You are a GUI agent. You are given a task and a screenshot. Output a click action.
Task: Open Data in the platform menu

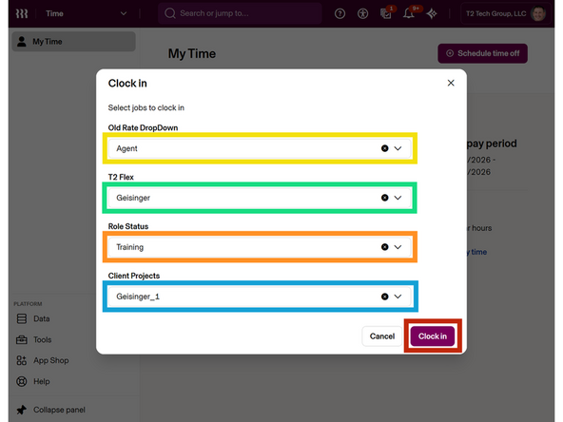(42, 318)
